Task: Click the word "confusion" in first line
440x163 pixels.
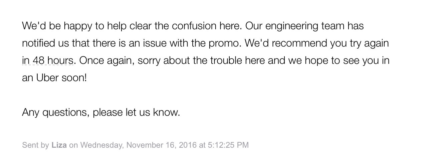Action: 194,26
